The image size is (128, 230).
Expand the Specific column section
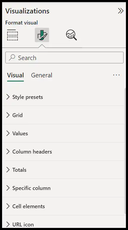[x=63, y=188]
